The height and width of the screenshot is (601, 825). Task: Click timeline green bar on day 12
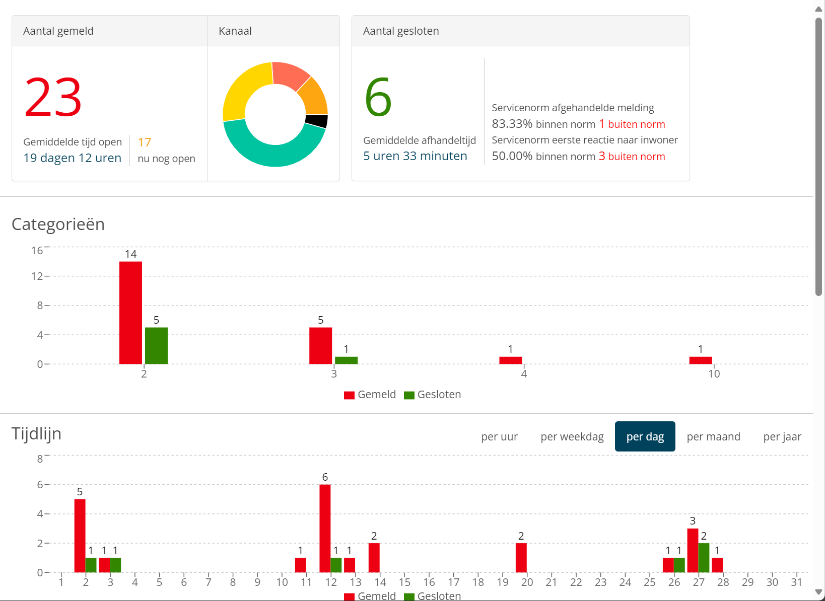pyautogui.click(x=336, y=565)
